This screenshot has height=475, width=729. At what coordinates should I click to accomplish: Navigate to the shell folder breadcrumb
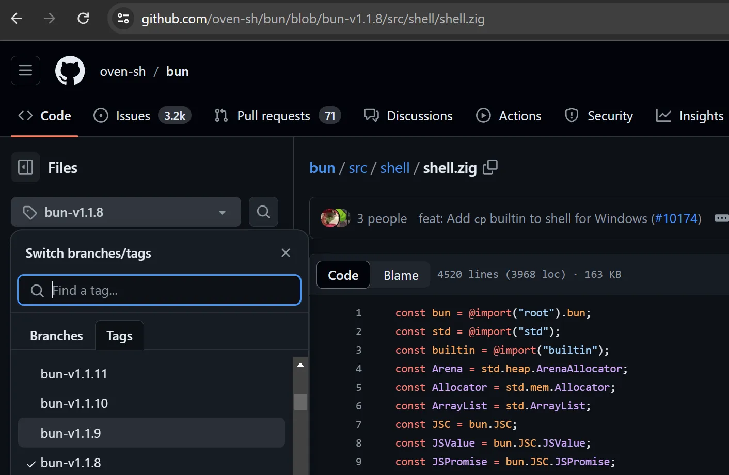click(x=394, y=168)
